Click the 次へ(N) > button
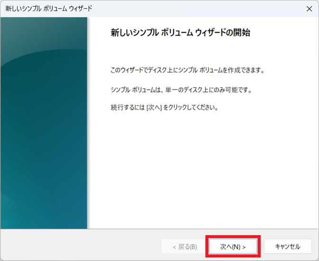The height and width of the screenshot is (261, 319). (233, 247)
